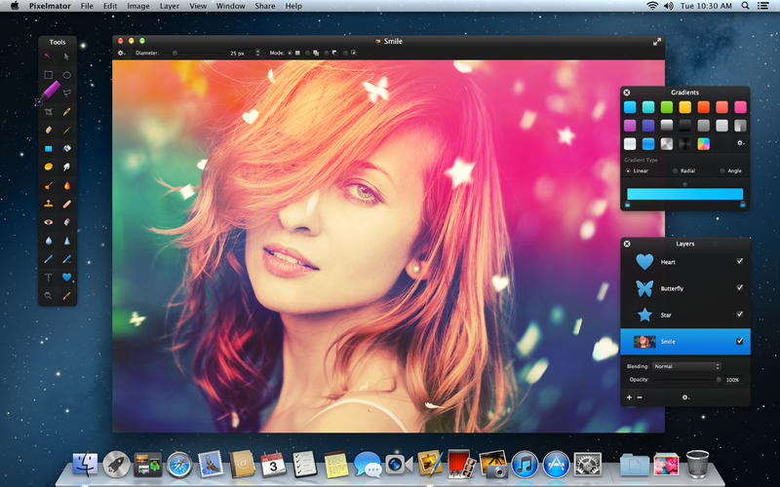Click the Diameter slider handle
This screenshot has height=487, width=780.
pyautogui.click(x=175, y=53)
